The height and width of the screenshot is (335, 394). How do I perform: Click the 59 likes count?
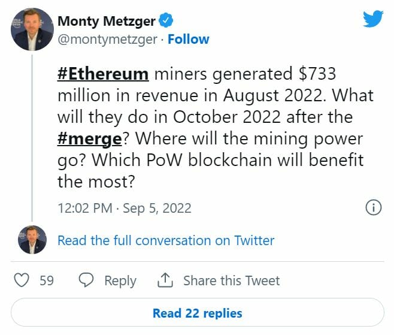pos(47,280)
